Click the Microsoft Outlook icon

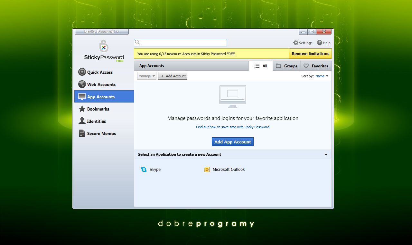(207, 170)
